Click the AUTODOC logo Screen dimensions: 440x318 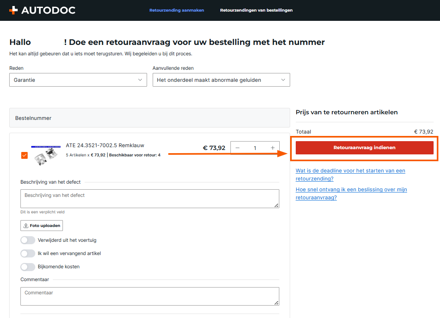tap(42, 10)
